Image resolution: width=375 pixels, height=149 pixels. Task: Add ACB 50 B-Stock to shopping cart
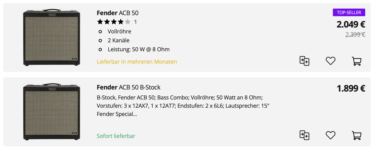(356, 135)
